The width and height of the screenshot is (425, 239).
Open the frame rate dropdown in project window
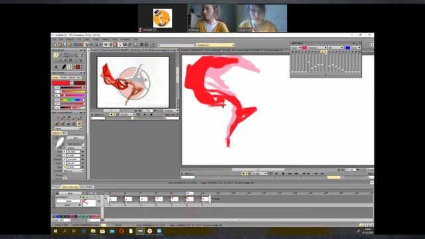[x=260, y=173]
